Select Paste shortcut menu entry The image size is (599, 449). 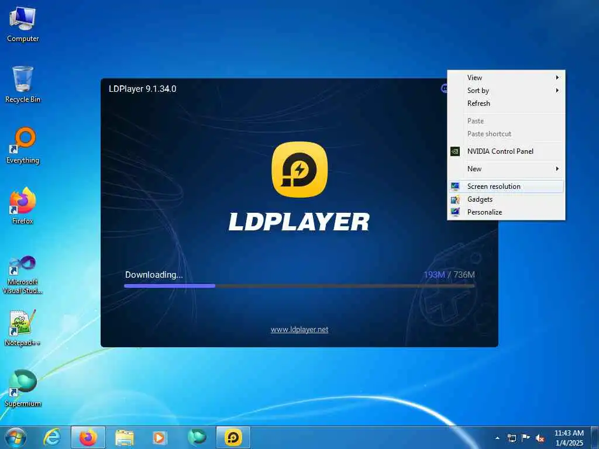(506, 134)
